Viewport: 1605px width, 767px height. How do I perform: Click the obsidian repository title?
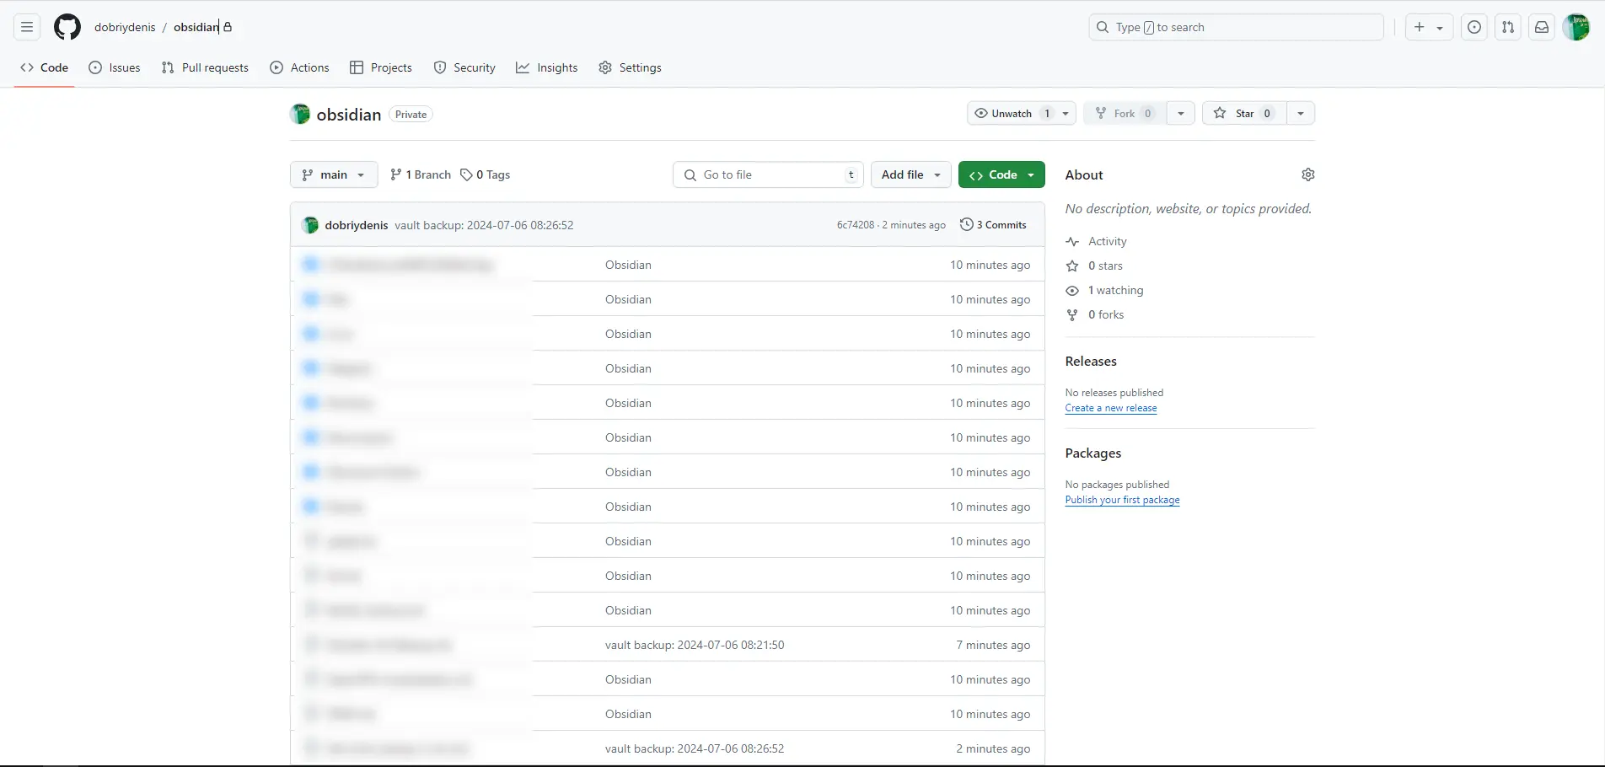pos(349,115)
